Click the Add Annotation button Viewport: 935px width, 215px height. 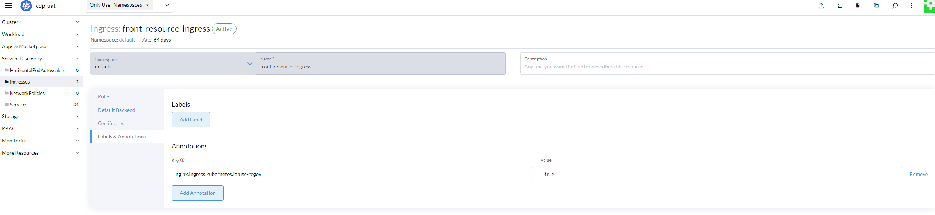pos(197,193)
